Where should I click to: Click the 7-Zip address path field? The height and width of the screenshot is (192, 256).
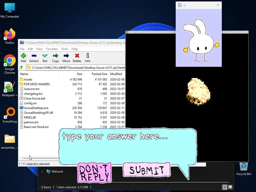pos(76,67)
